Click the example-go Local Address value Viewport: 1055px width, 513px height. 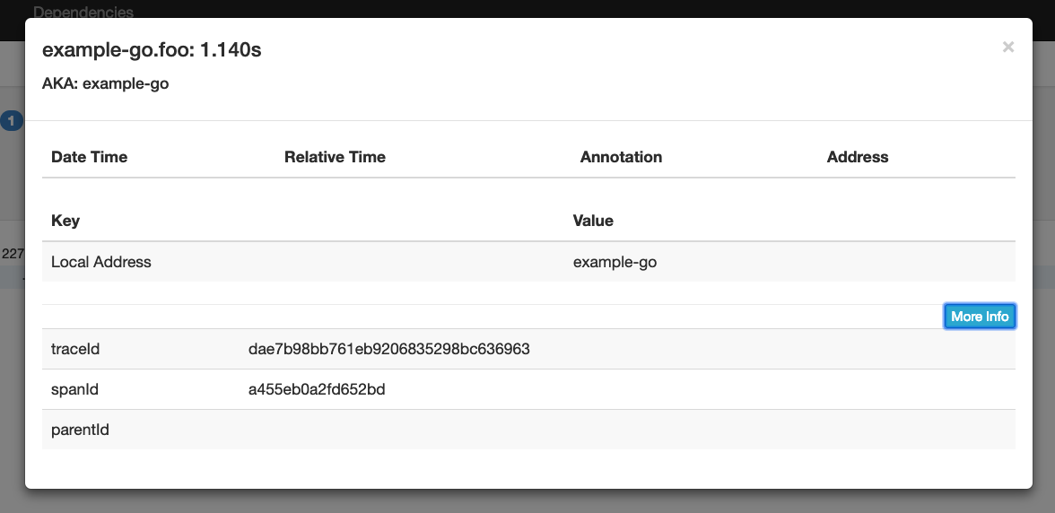[x=615, y=263]
